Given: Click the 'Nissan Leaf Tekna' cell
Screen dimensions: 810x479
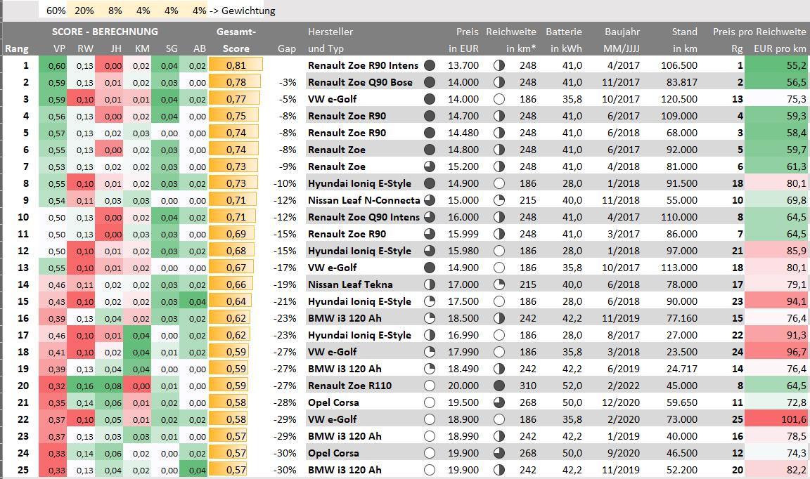Looking at the screenshot, I should point(350,284).
